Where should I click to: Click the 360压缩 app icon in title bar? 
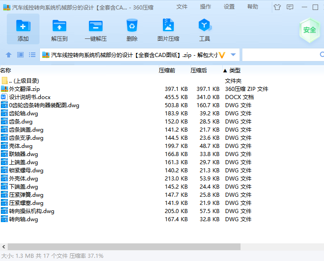tap(7, 7)
